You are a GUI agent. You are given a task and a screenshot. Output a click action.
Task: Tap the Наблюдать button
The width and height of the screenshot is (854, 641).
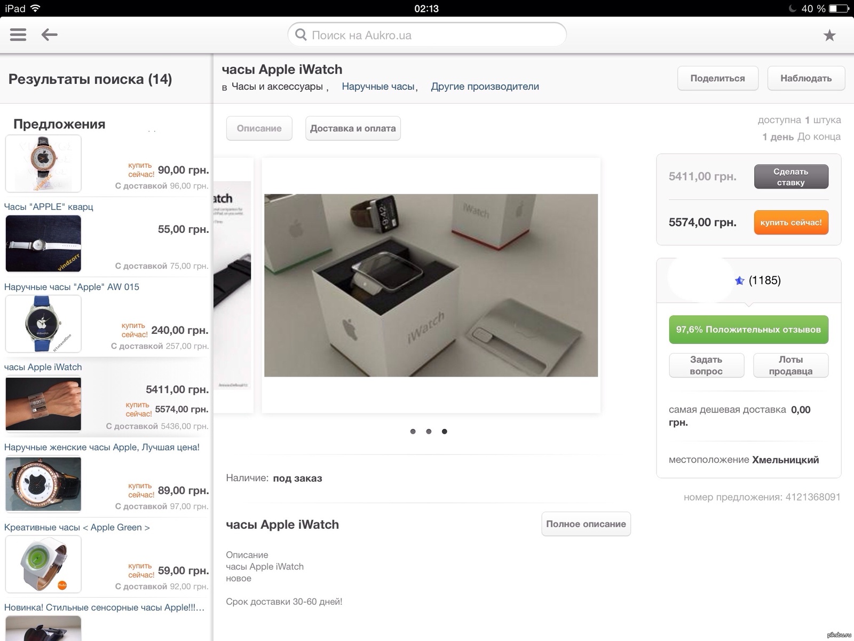tap(806, 79)
